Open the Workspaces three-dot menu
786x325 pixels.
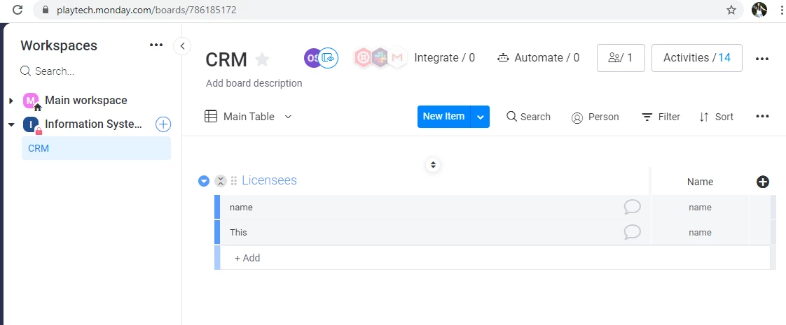[x=156, y=45]
